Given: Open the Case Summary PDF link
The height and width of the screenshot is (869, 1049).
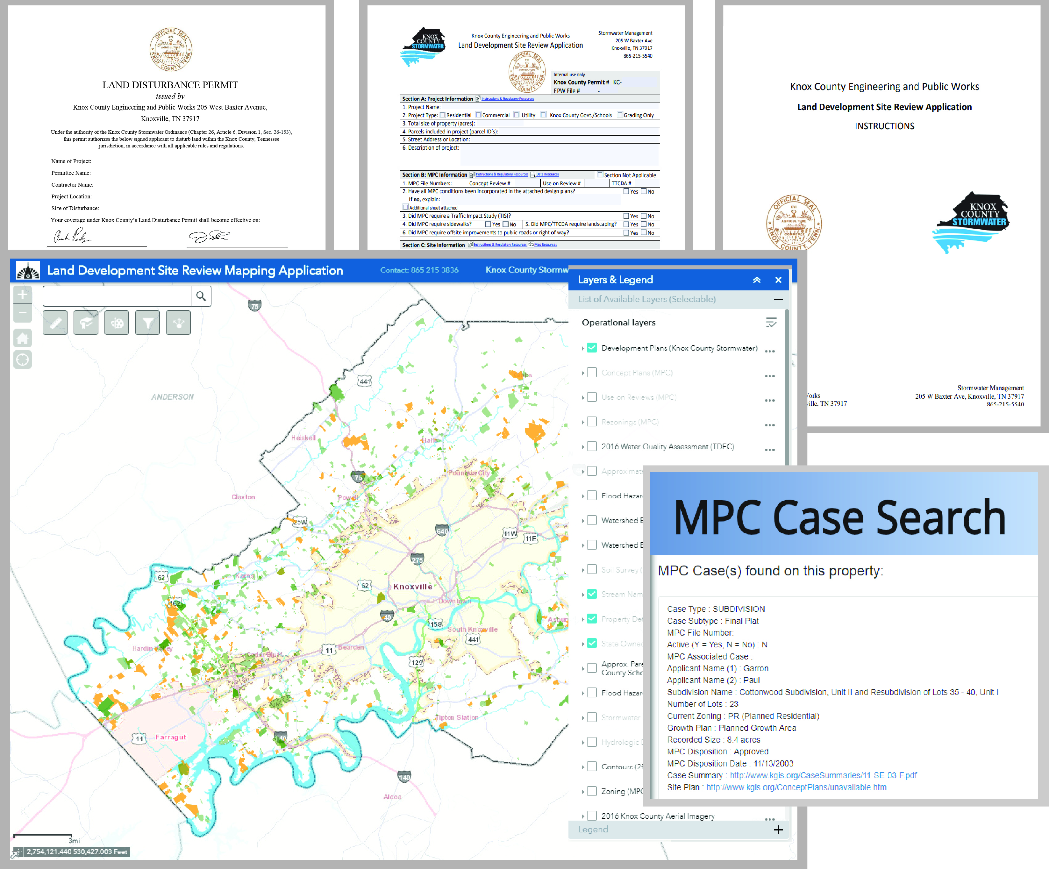Looking at the screenshot, I should pos(823,776).
